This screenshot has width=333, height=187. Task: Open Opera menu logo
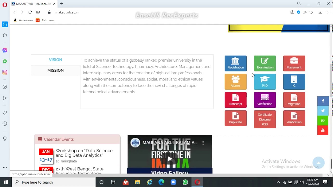5,5
